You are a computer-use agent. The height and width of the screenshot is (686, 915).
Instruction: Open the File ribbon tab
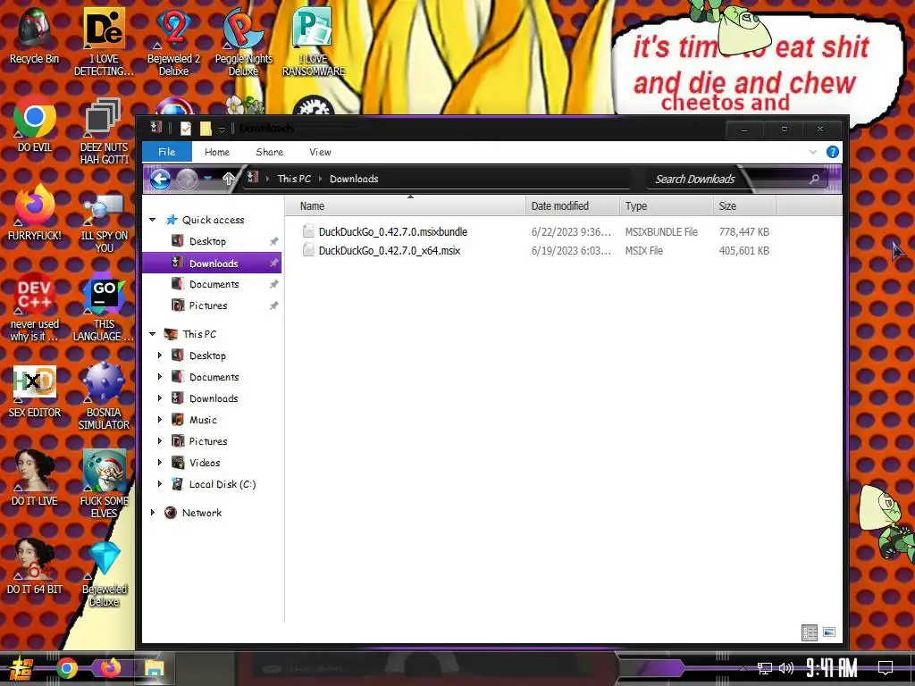pos(167,152)
